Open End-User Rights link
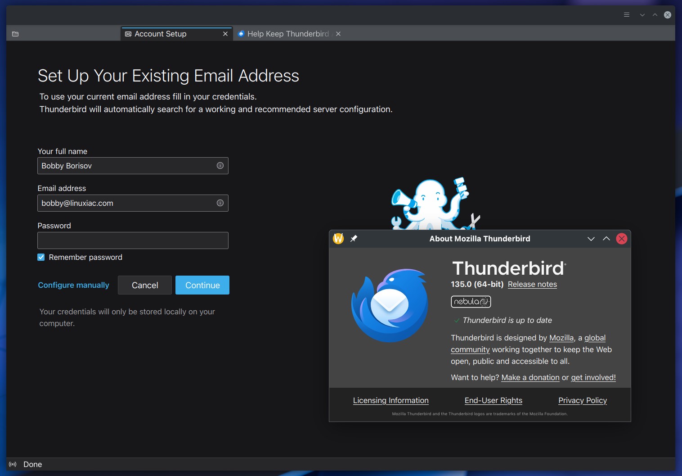The width and height of the screenshot is (682, 476). click(494, 400)
